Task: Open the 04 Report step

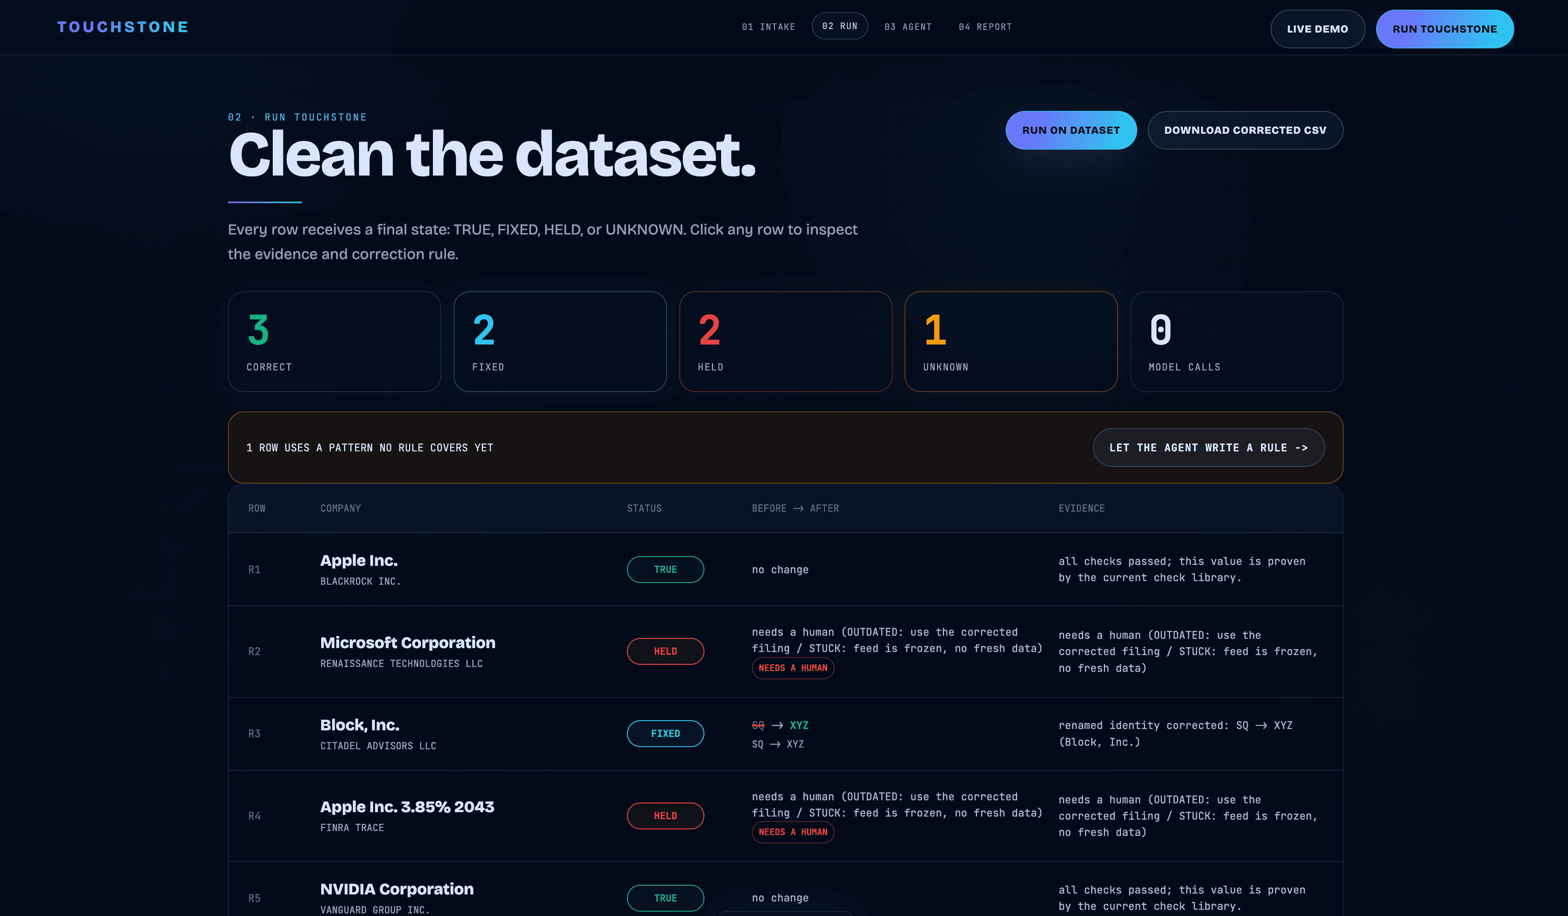Action: 985,27
